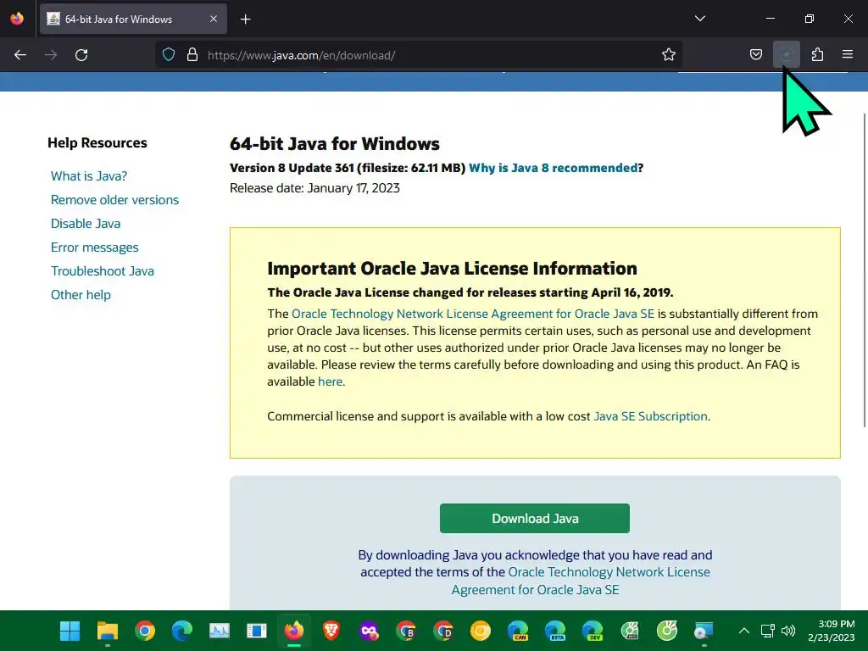Screen dimensions: 868x651
Task: Launch Brave browser from taskbar
Action: [331, 631]
